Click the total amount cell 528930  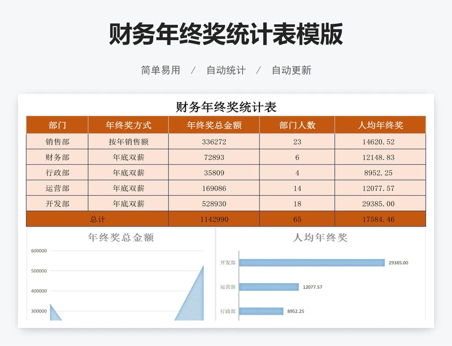pyautogui.click(x=214, y=204)
